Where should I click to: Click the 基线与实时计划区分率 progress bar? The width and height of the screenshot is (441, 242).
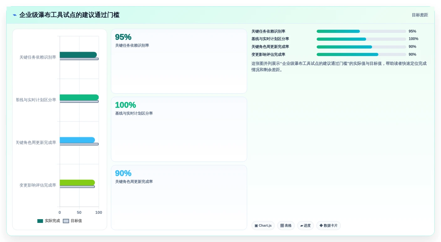click(x=361, y=39)
